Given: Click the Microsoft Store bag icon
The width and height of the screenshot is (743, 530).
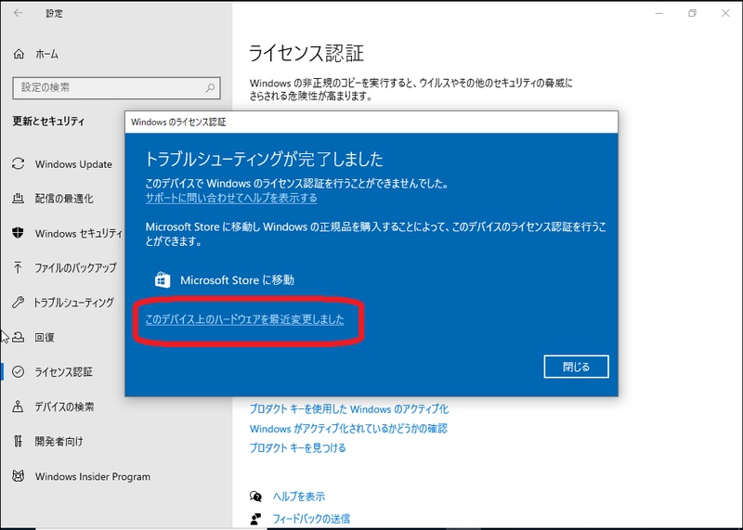Looking at the screenshot, I should pyautogui.click(x=163, y=280).
